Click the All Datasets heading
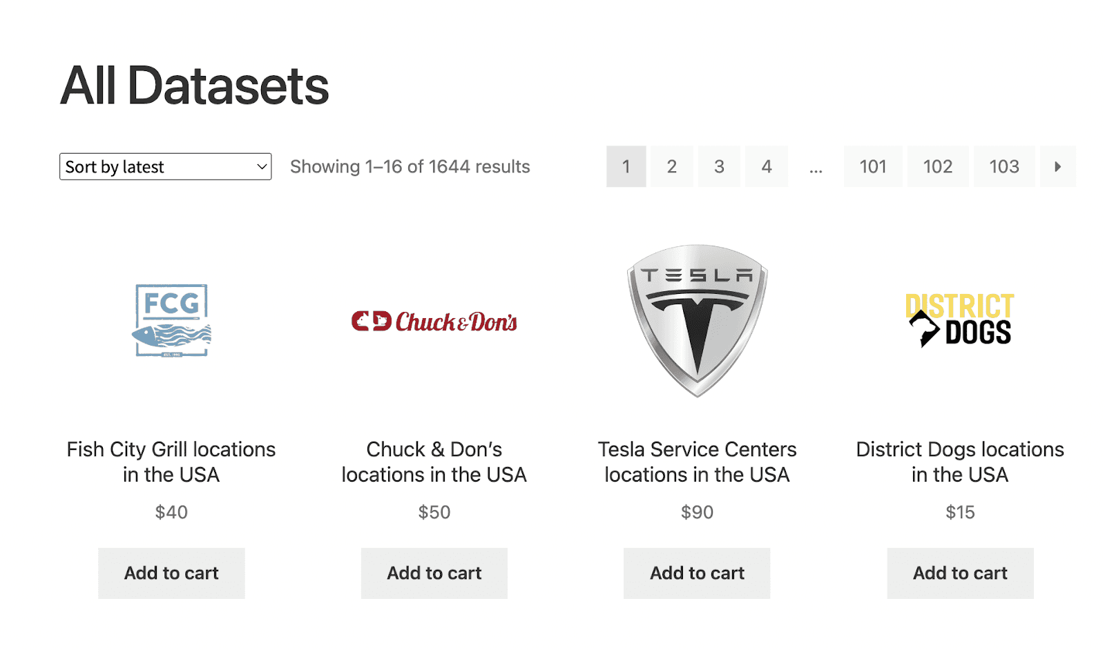The image size is (1105, 650). point(194,86)
